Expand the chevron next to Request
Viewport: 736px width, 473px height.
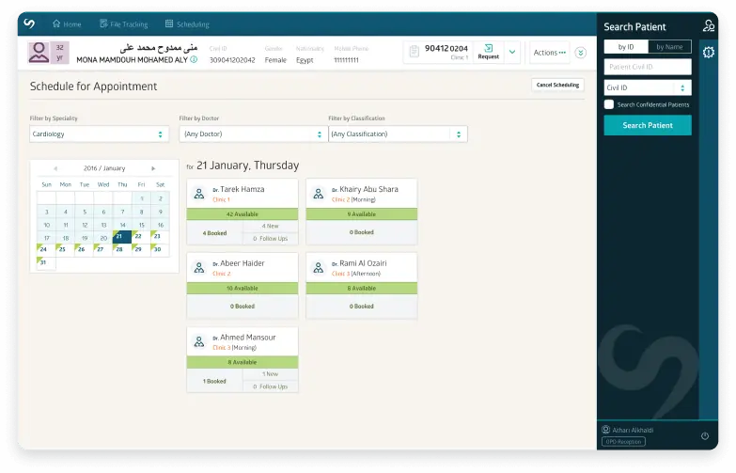(x=512, y=52)
